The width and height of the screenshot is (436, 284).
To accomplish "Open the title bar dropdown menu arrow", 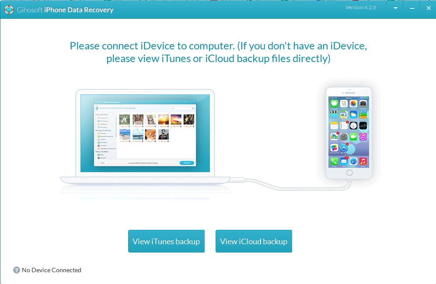I will click(395, 8).
